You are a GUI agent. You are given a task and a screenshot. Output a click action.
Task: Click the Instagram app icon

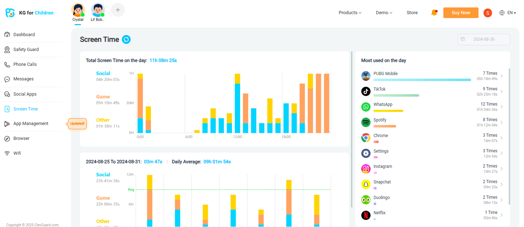(x=366, y=169)
